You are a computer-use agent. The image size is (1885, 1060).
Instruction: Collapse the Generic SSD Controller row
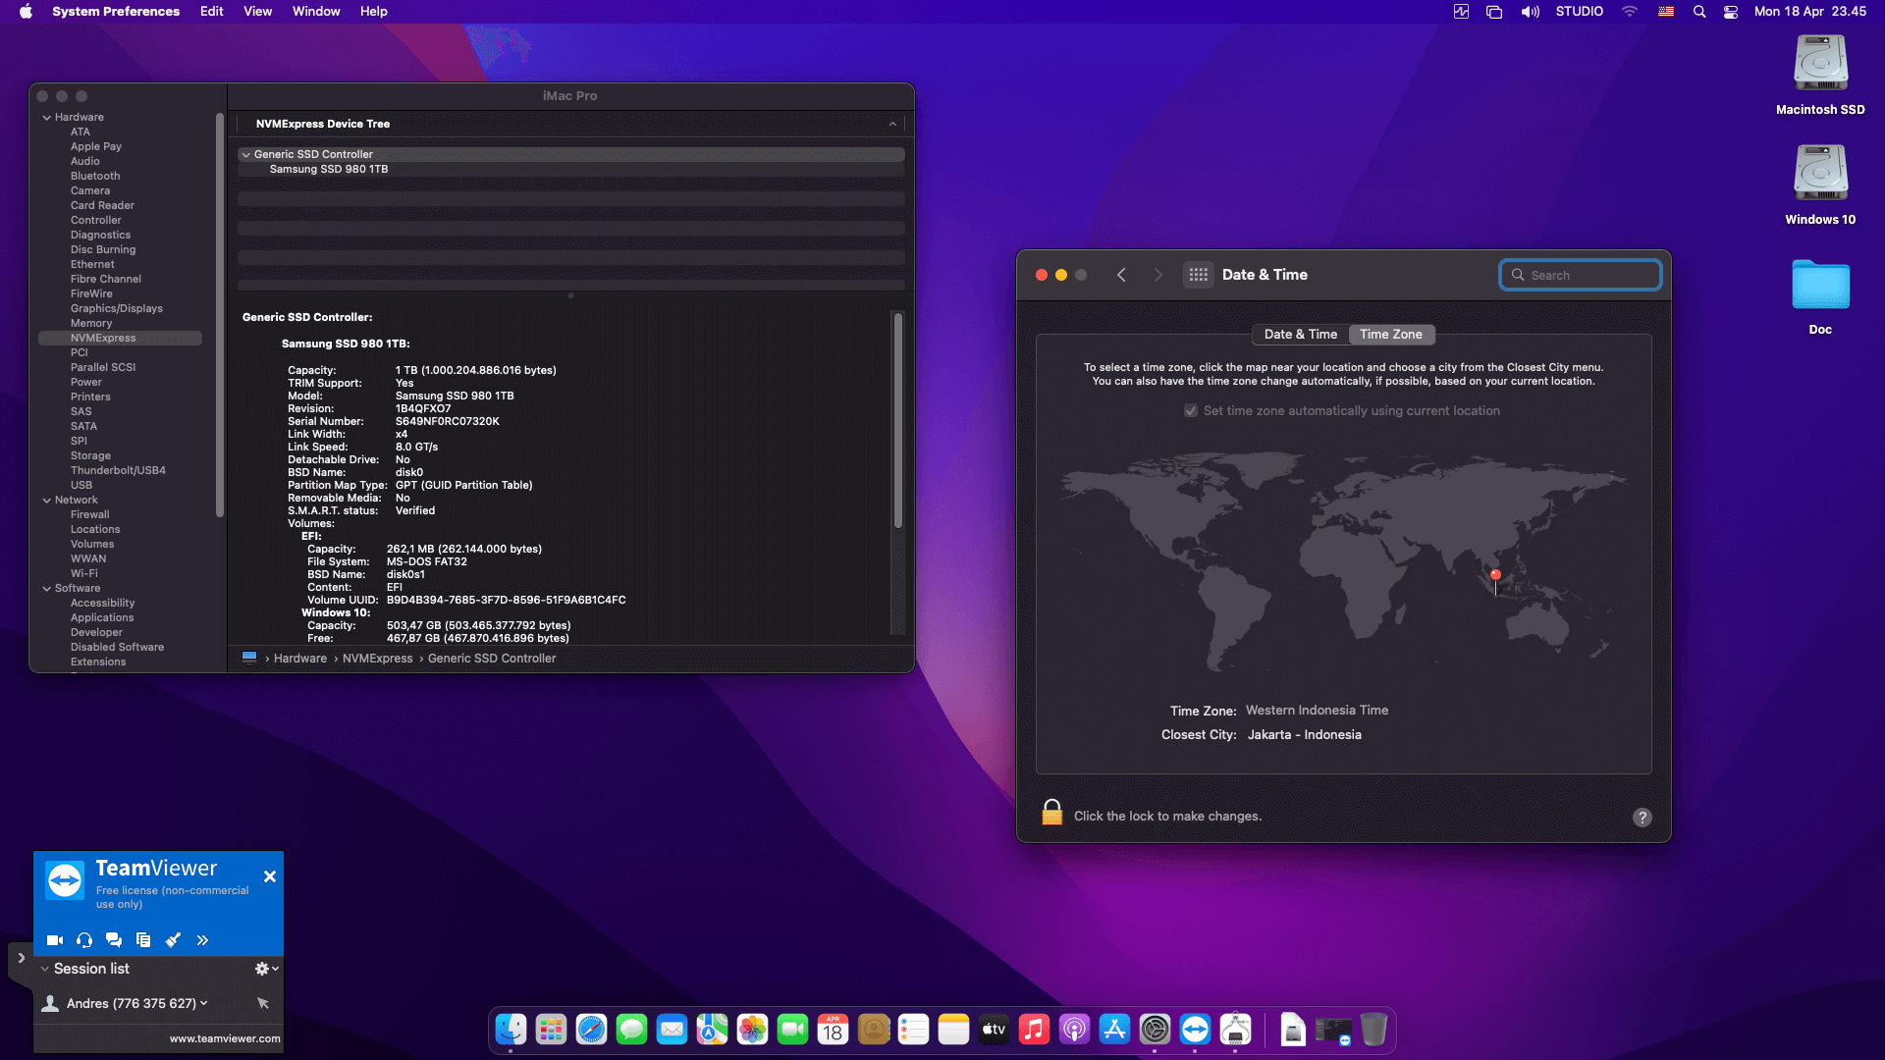245,154
